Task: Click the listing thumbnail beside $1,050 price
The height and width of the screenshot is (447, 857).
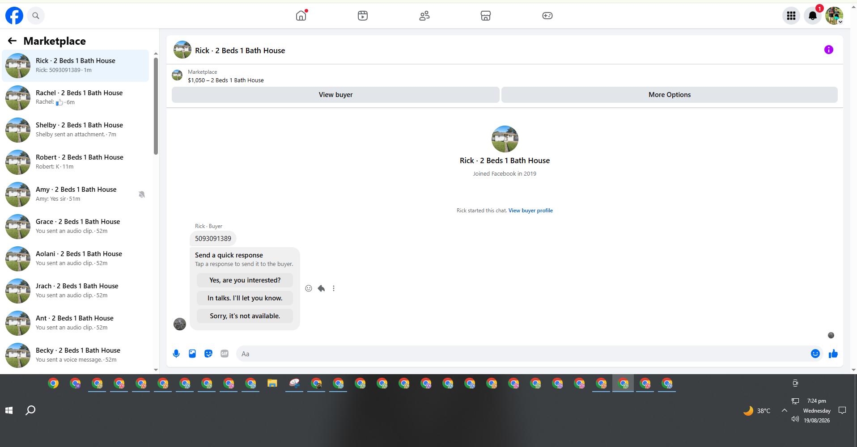Action: (178, 75)
